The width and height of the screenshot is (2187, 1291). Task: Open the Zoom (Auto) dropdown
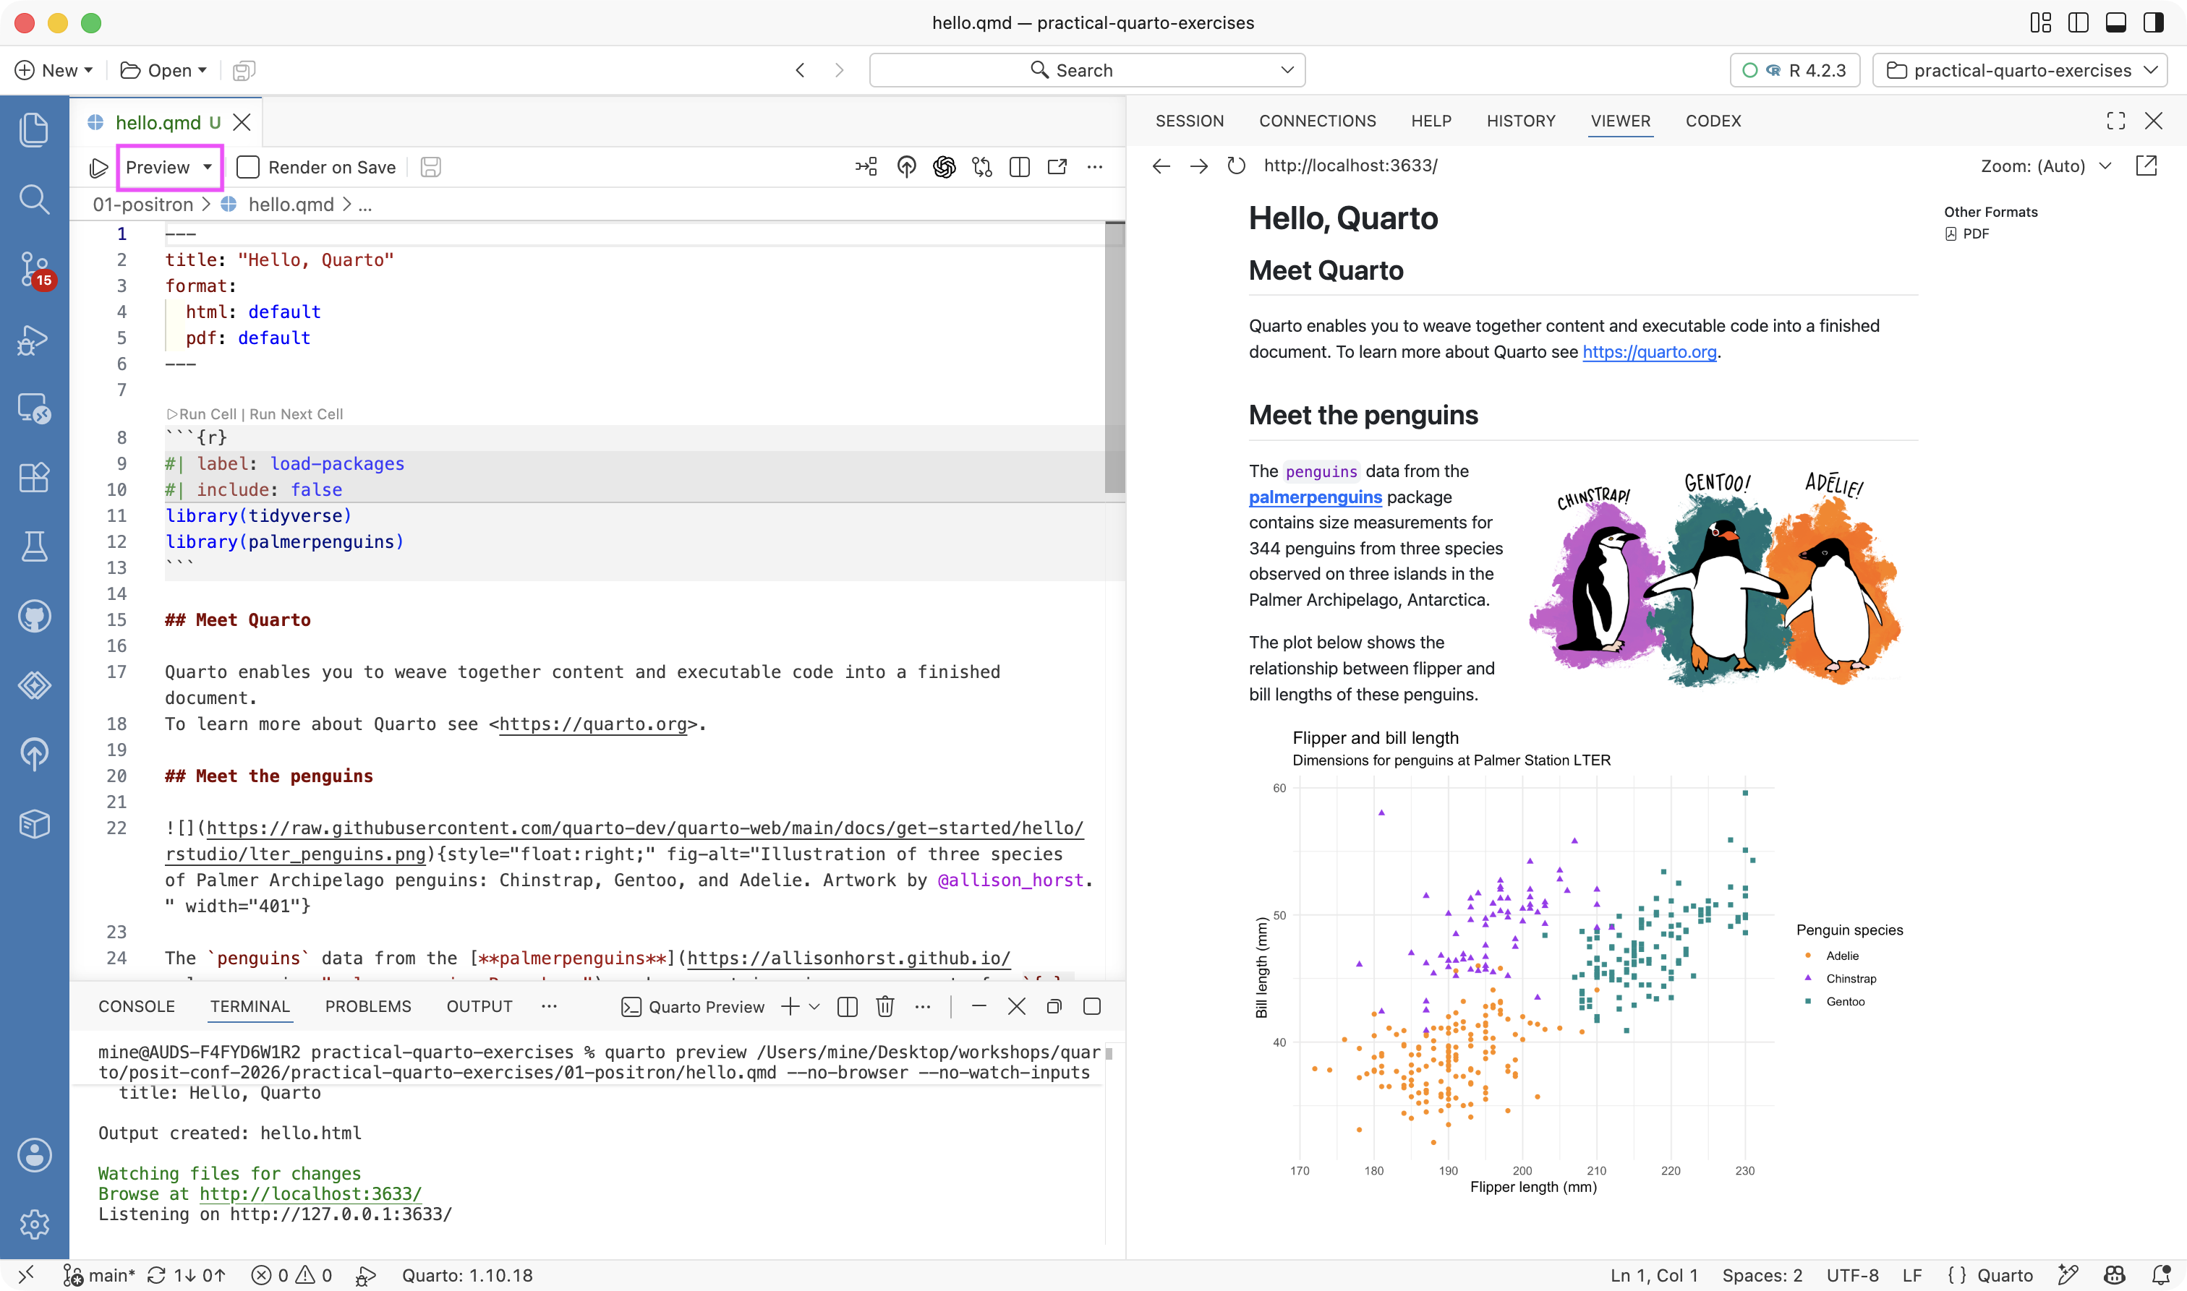point(2045,166)
